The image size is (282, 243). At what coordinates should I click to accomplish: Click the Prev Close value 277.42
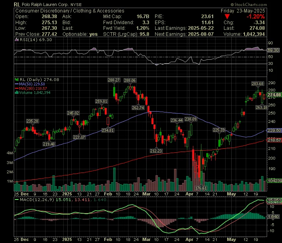(x=49, y=34)
